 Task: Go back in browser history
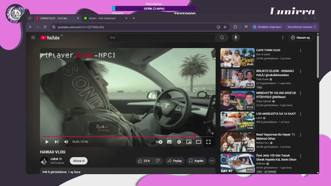click(x=30, y=27)
